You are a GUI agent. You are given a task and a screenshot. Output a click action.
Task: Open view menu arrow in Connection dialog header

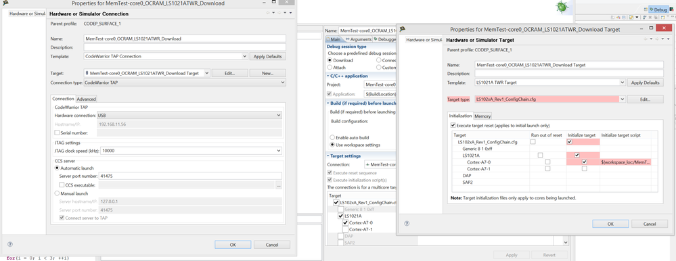click(x=290, y=14)
